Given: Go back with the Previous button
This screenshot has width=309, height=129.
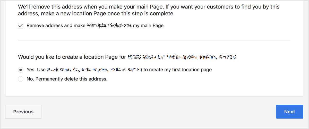Looking at the screenshot, I should pos(23,112).
